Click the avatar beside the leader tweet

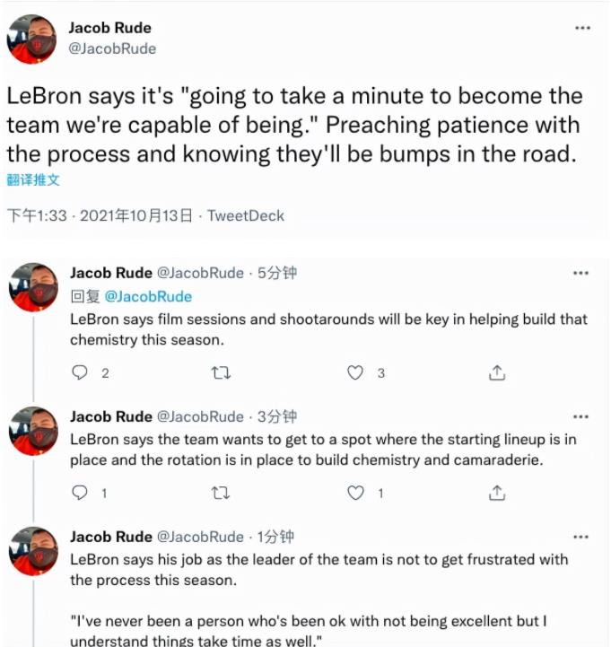[33, 551]
